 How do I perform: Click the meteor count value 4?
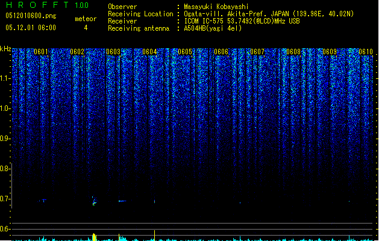[x=86, y=28]
